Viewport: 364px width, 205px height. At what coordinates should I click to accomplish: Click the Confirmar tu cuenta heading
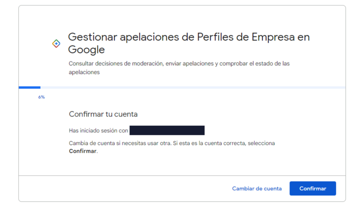coord(103,114)
